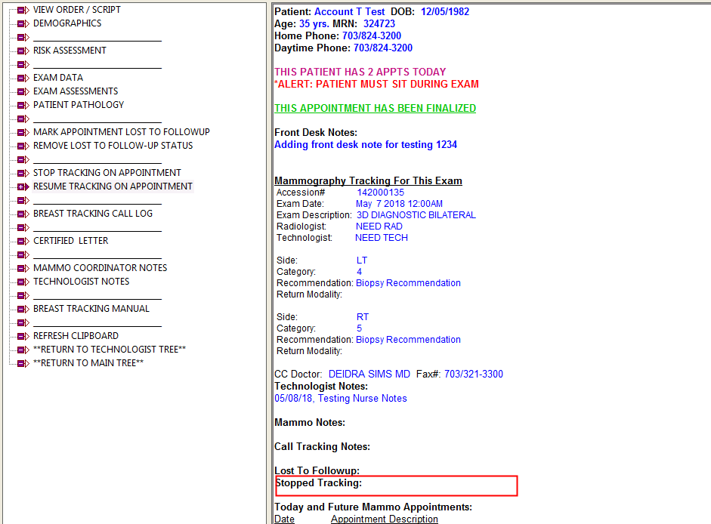Click the icon next to DEMOGRAPHICS
The width and height of the screenshot is (711, 524).
pos(22,23)
